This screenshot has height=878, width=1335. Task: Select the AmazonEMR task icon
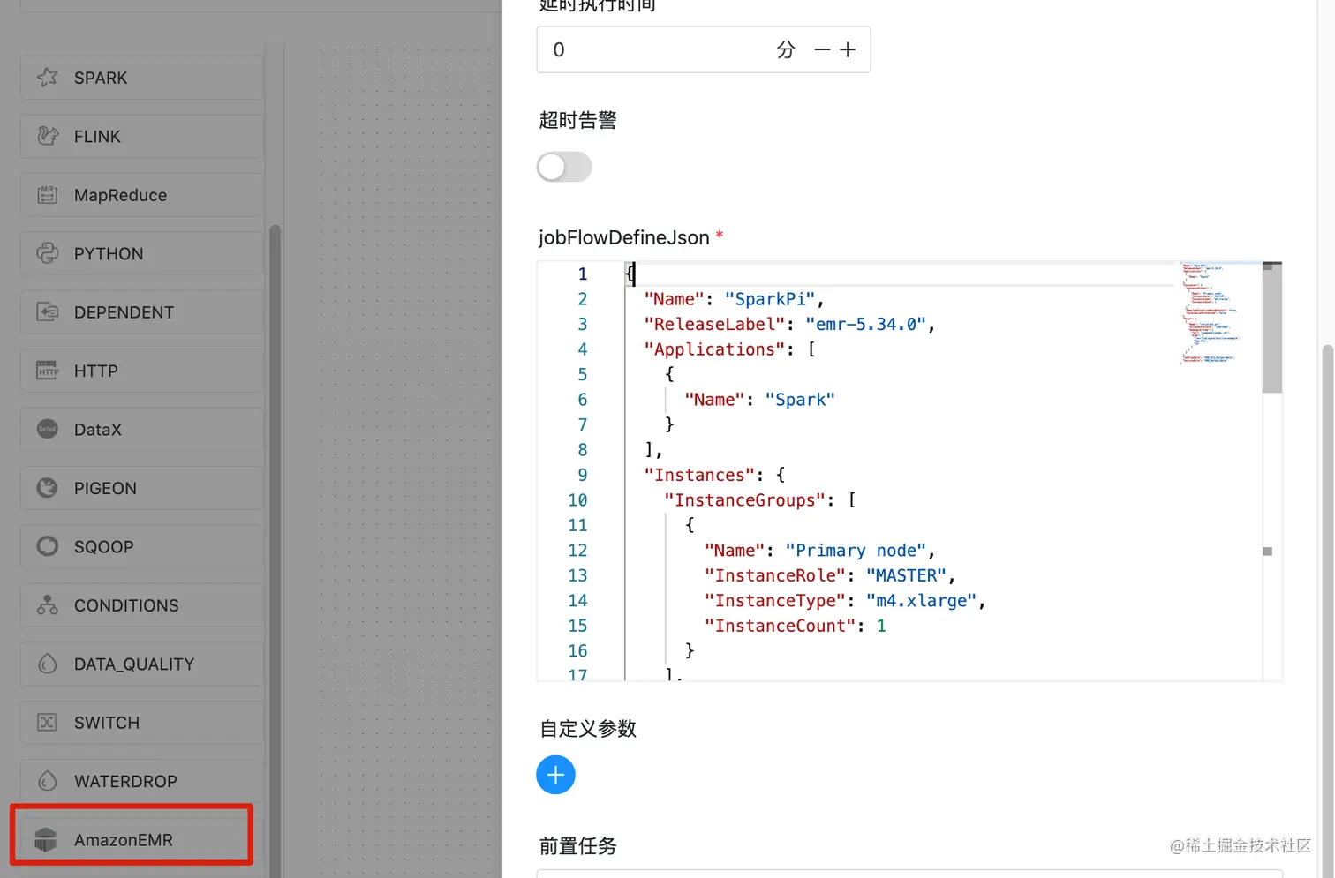tap(46, 840)
